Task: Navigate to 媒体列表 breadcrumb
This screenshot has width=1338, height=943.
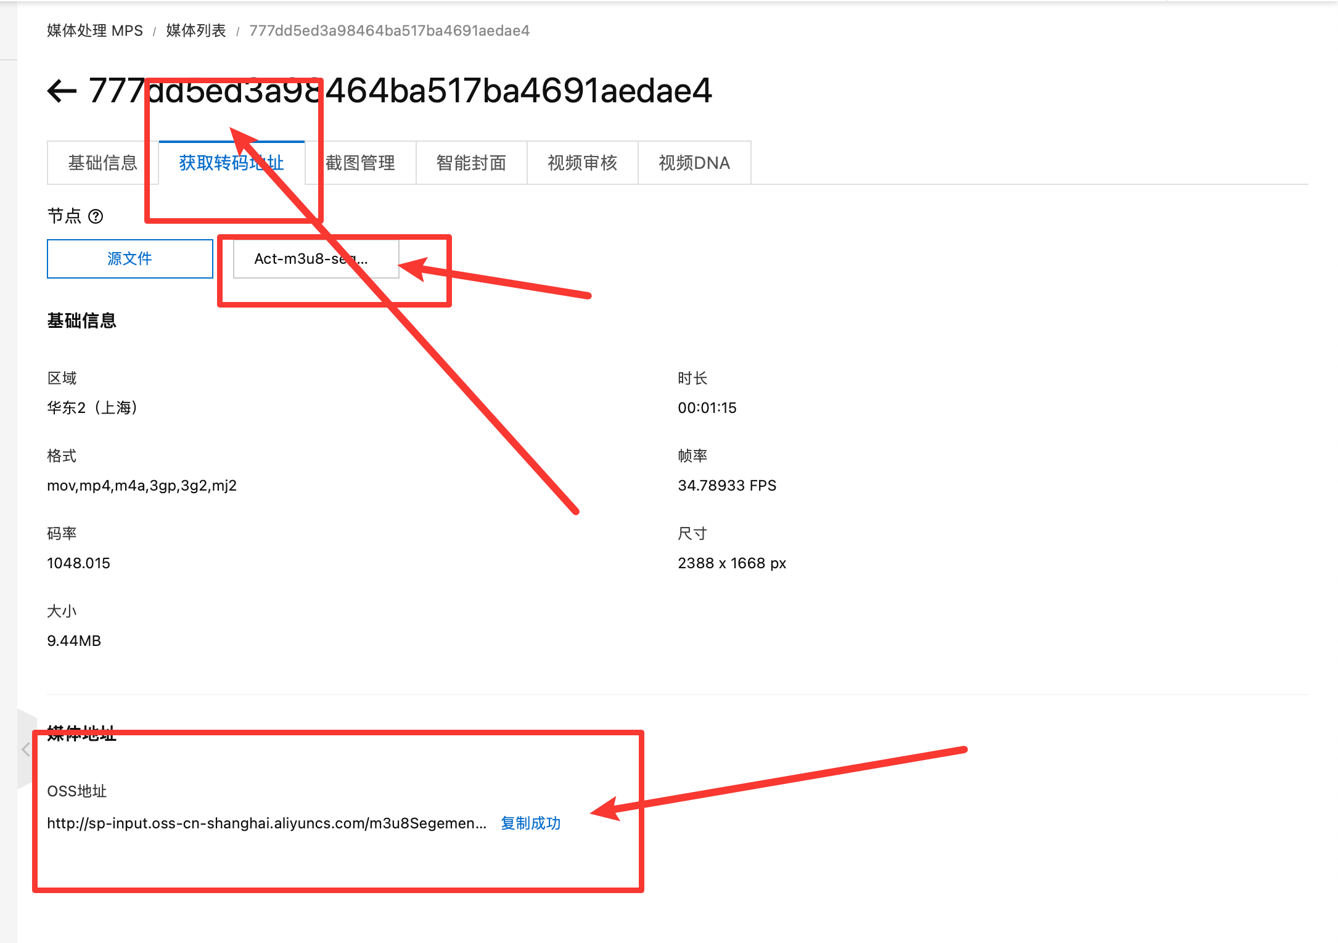Action: coord(196,31)
